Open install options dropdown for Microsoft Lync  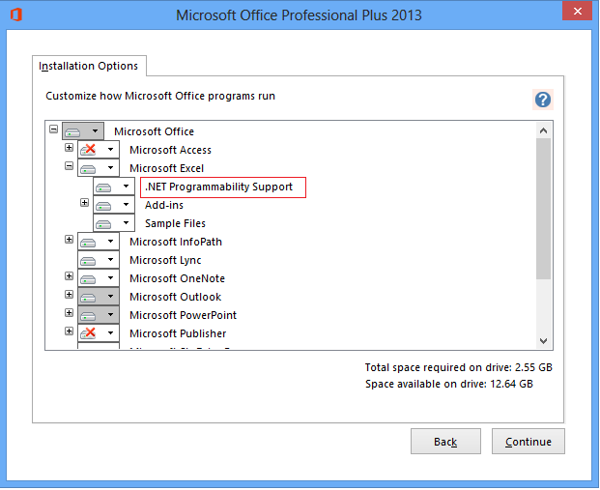(99, 260)
